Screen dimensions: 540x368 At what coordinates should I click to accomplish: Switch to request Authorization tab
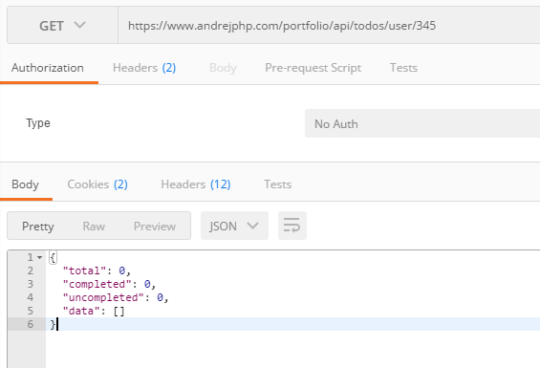click(x=48, y=68)
